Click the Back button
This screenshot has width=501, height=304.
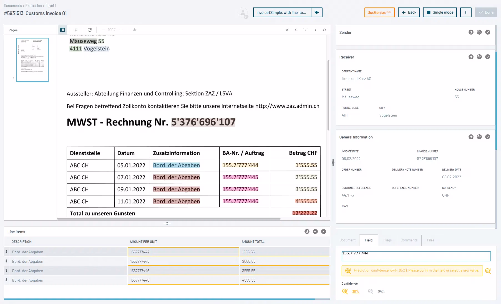click(409, 12)
